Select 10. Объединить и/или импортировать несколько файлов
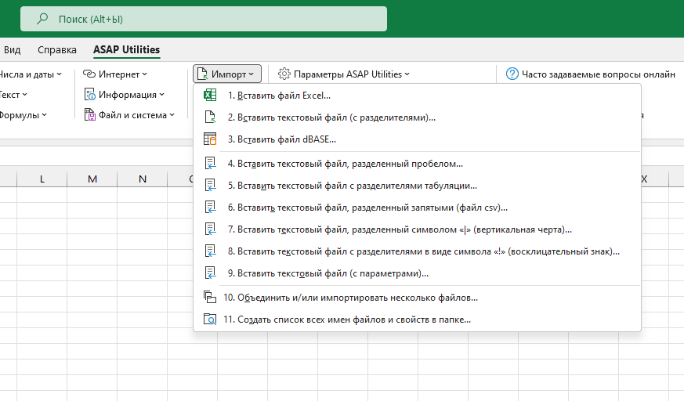Viewport: 684px width, 401px height. coord(417,298)
